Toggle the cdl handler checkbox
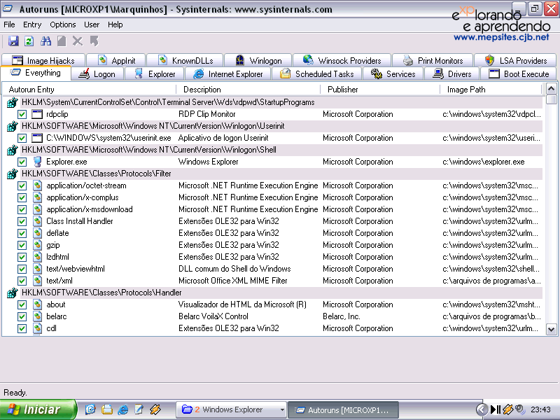 22,328
